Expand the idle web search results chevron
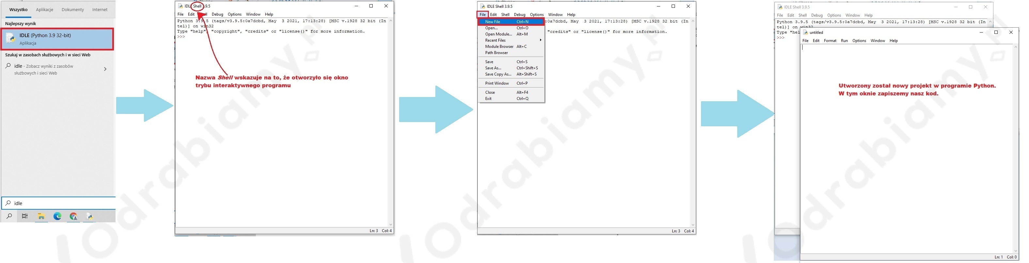This screenshot has width=1029, height=263. [x=105, y=69]
